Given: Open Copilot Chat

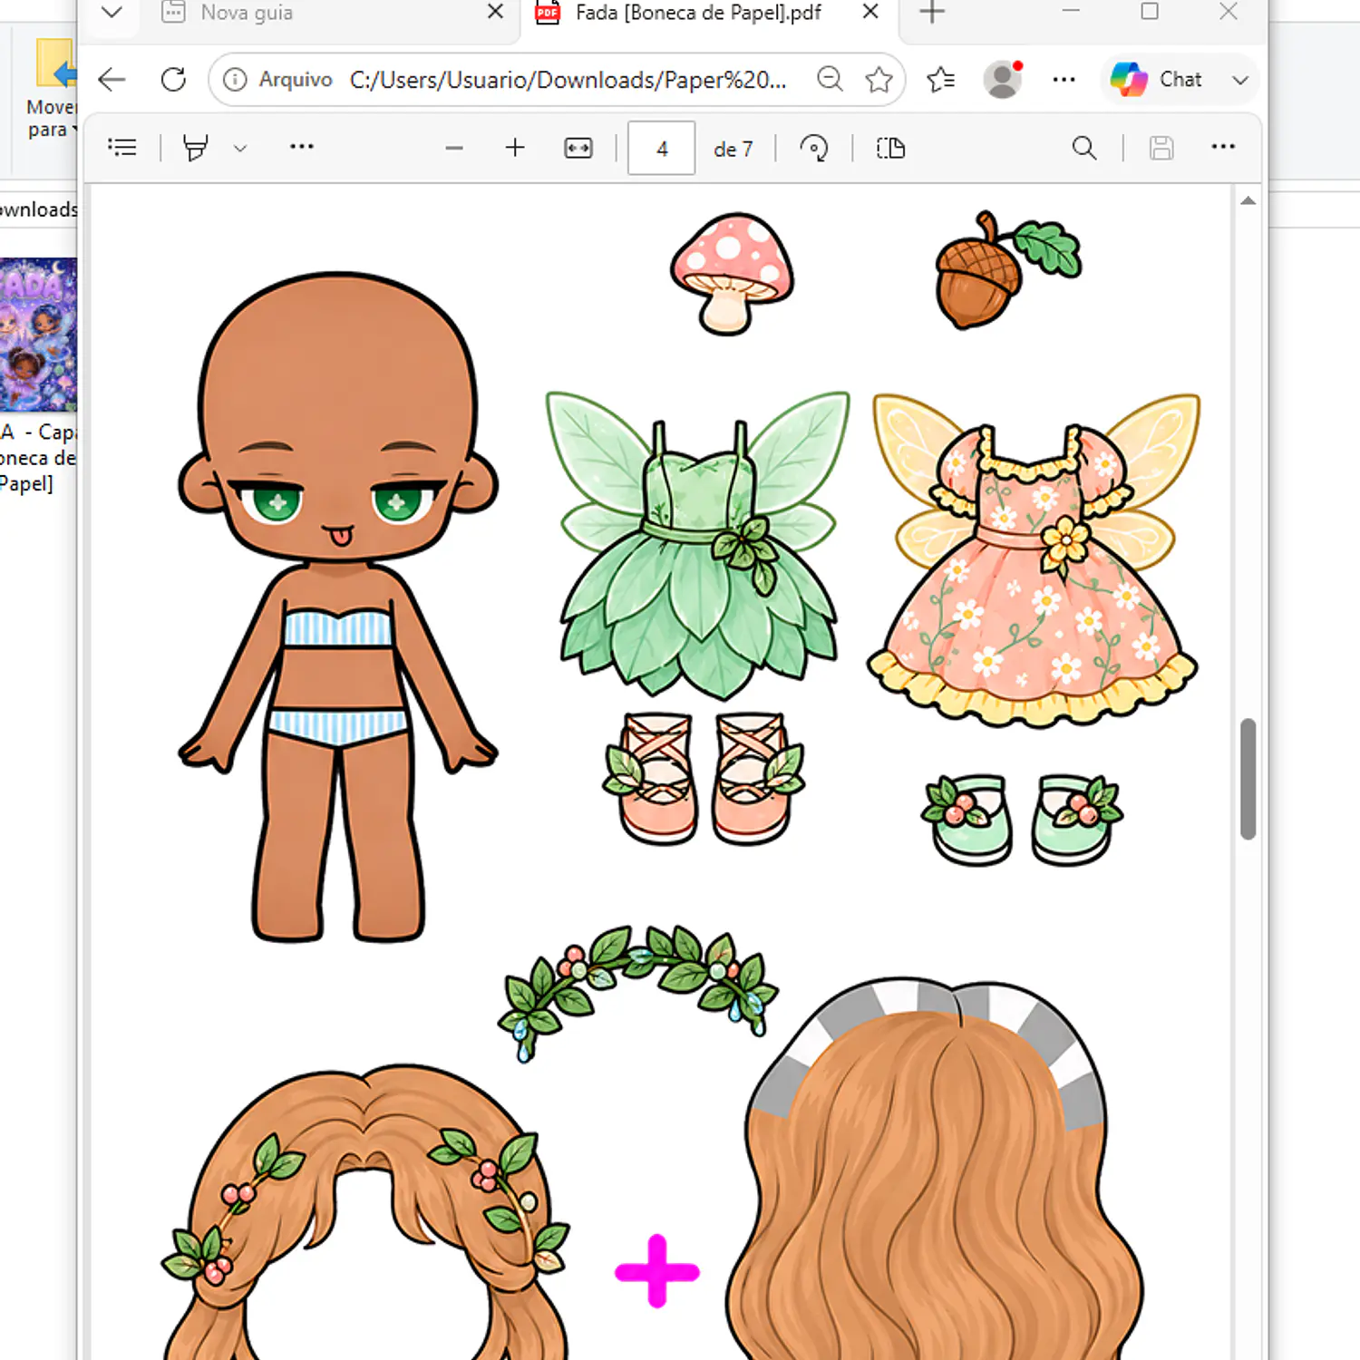Looking at the screenshot, I should coord(1157,80).
